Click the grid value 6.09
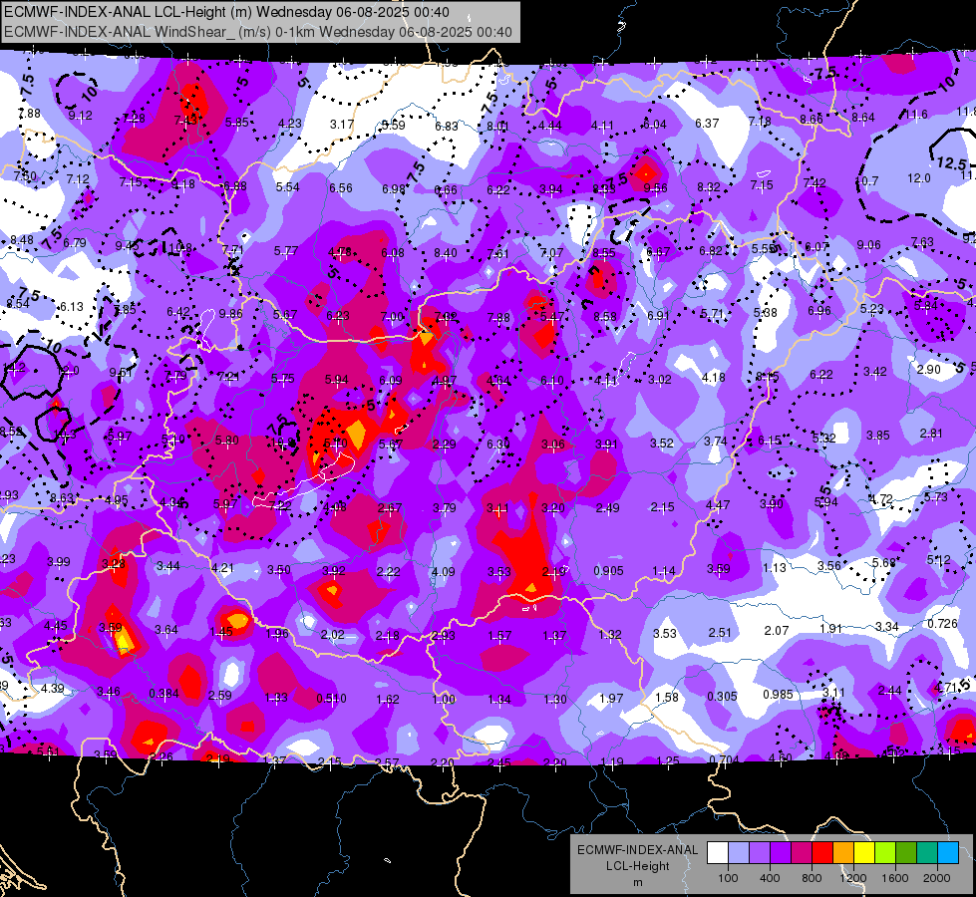 point(390,381)
